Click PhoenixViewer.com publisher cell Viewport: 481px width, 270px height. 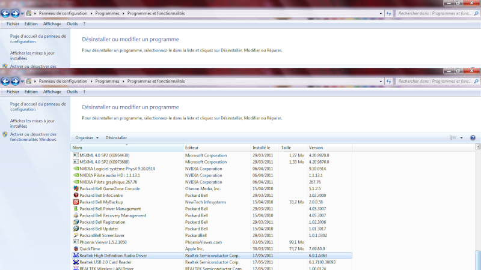tap(203, 242)
